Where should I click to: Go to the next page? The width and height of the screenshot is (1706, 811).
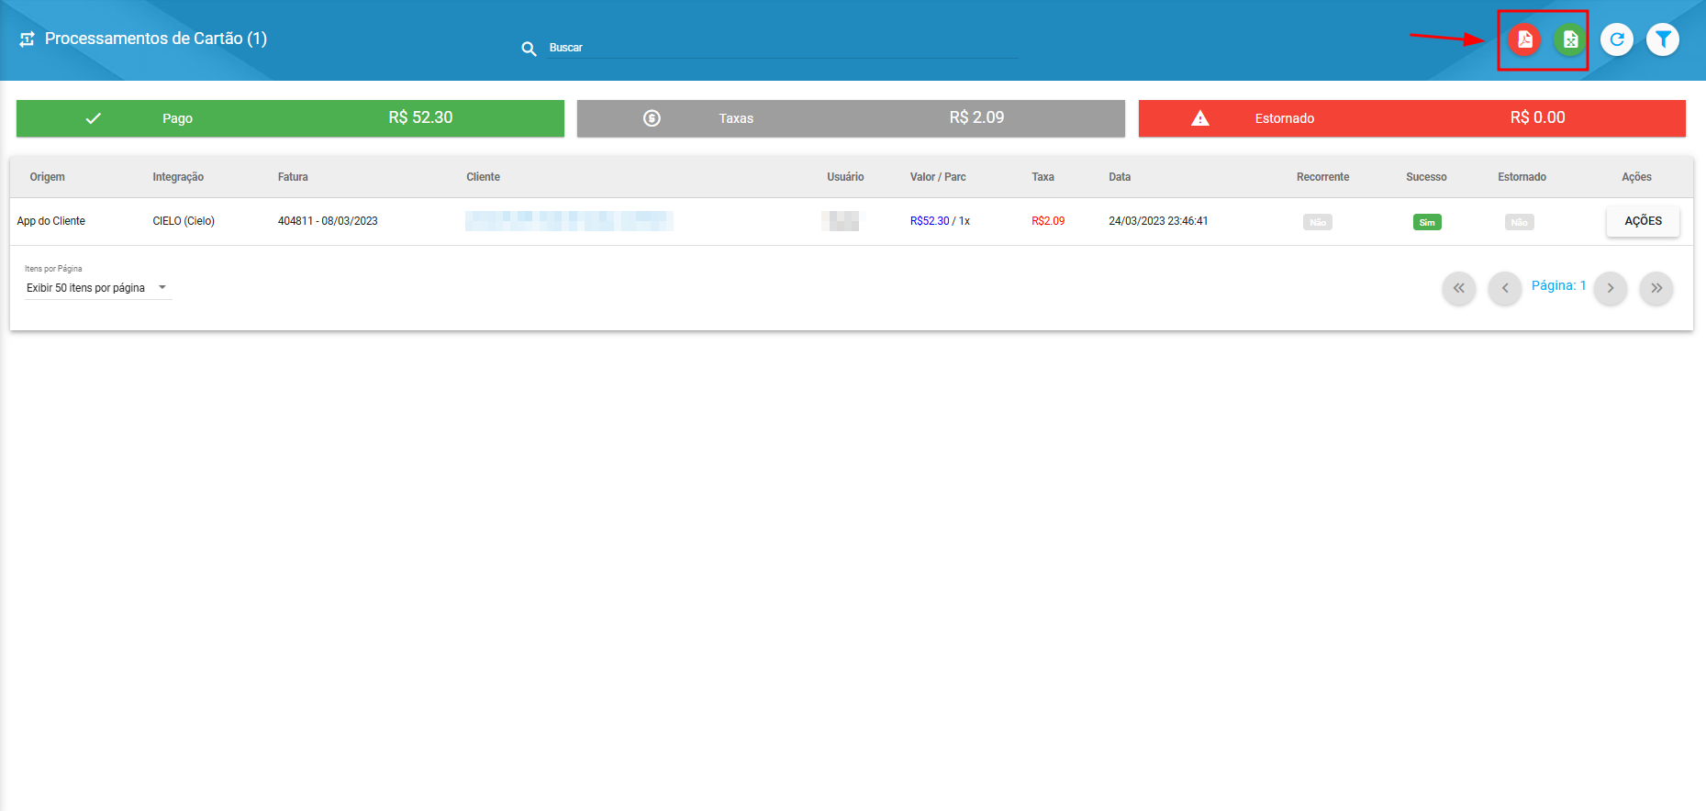(x=1611, y=288)
